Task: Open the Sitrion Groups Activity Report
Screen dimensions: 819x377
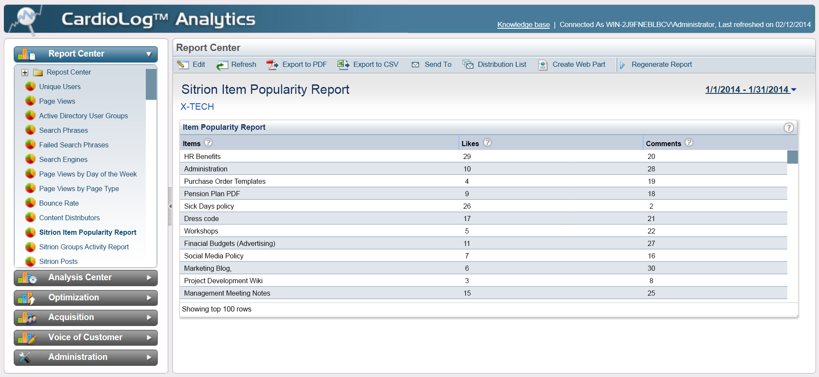Action: point(84,247)
